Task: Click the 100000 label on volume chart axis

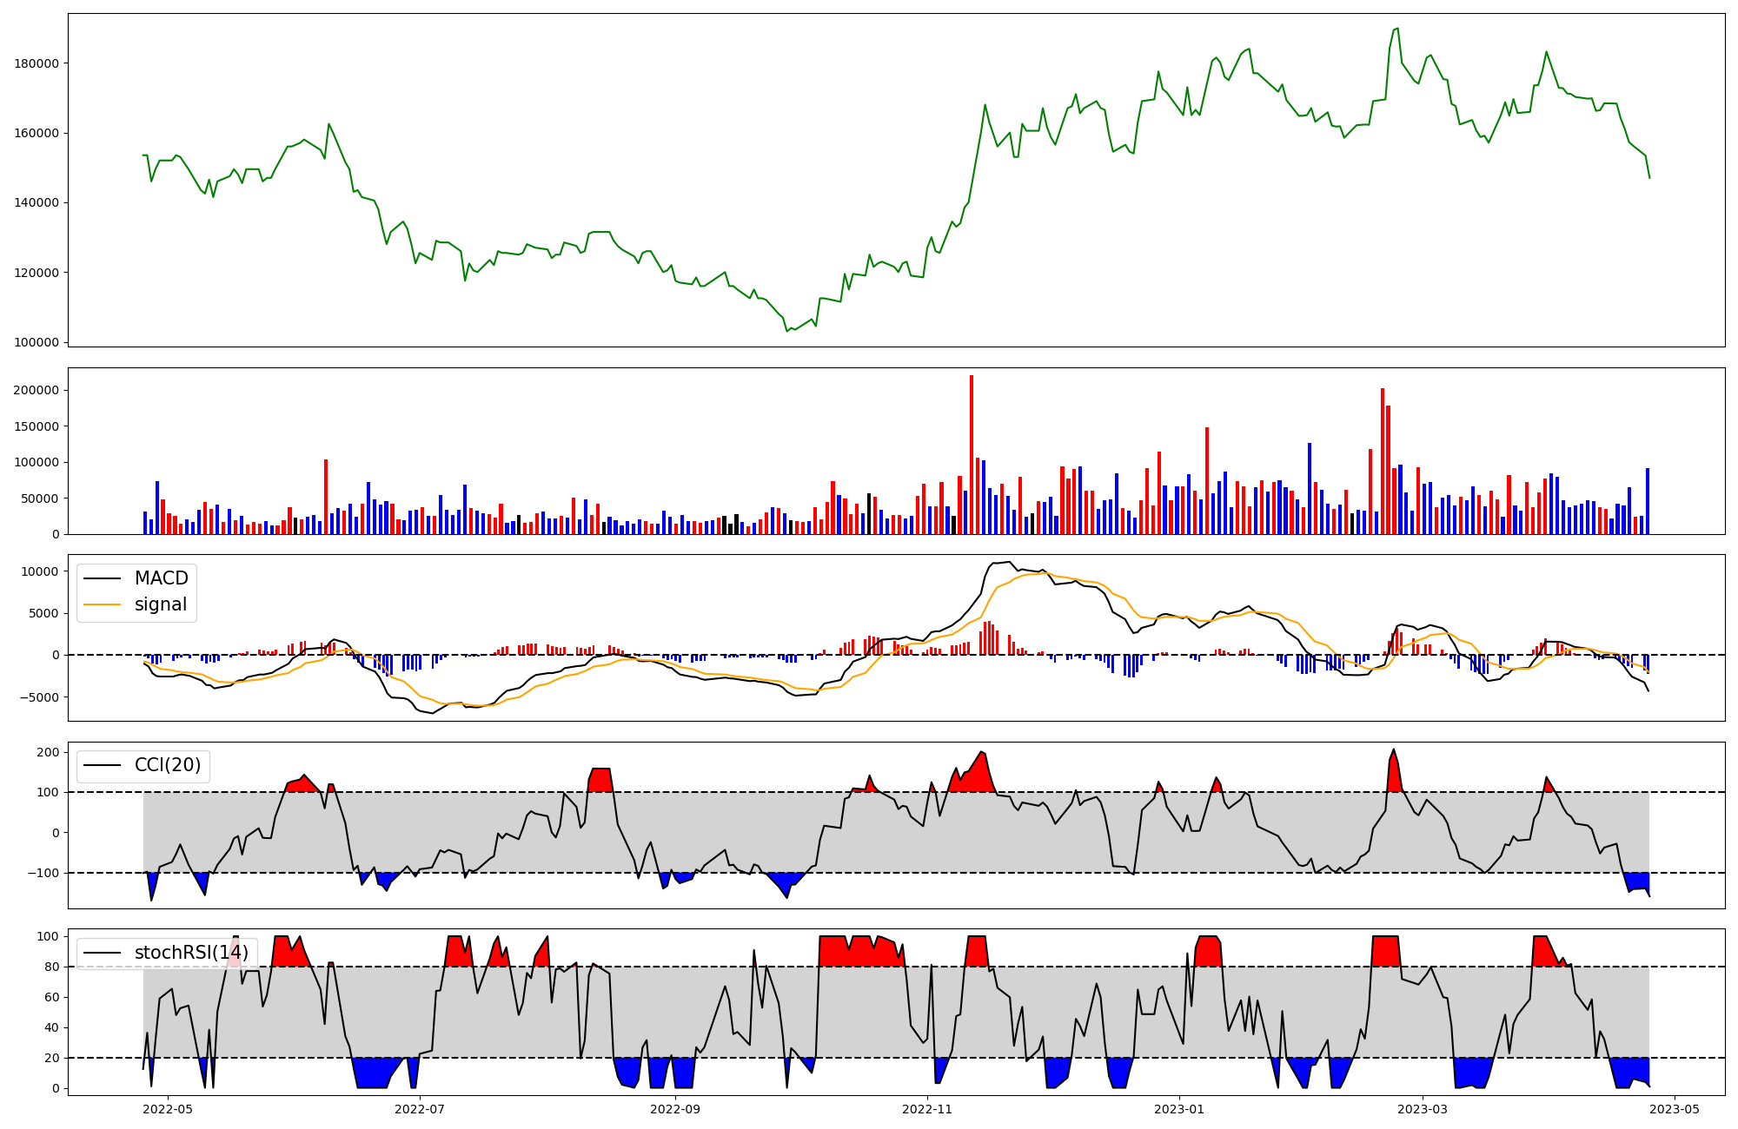Action: pyautogui.click(x=36, y=462)
